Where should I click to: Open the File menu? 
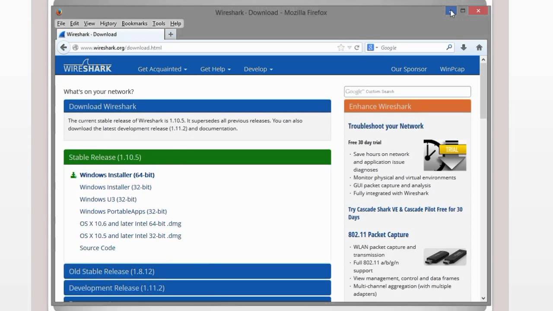tap(61, 23)
